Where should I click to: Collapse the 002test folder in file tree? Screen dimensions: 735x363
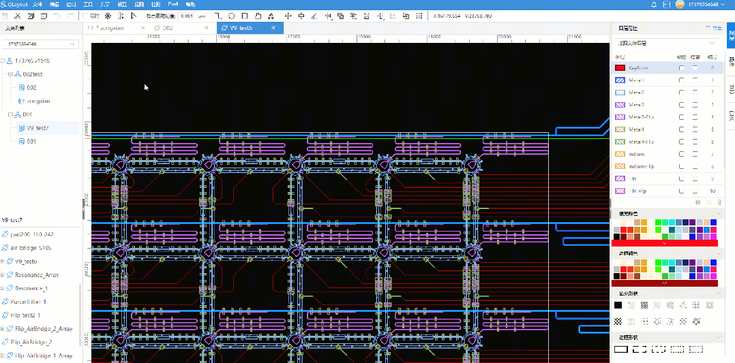tap(9, 74)
